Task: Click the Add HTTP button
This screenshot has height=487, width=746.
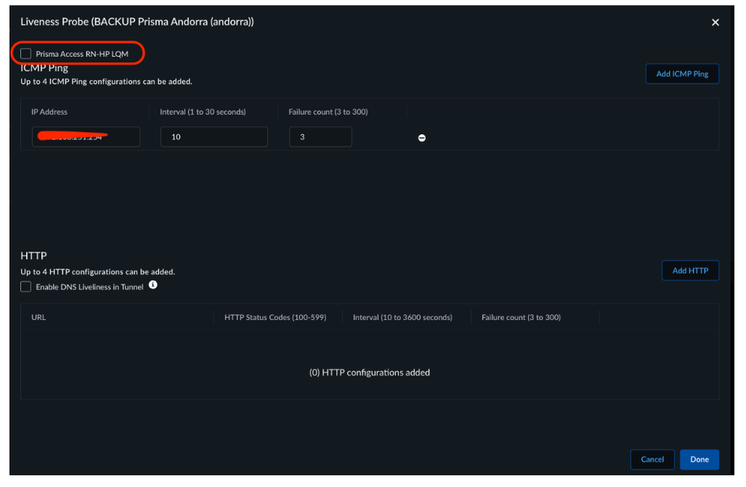Action: (690, 271)
